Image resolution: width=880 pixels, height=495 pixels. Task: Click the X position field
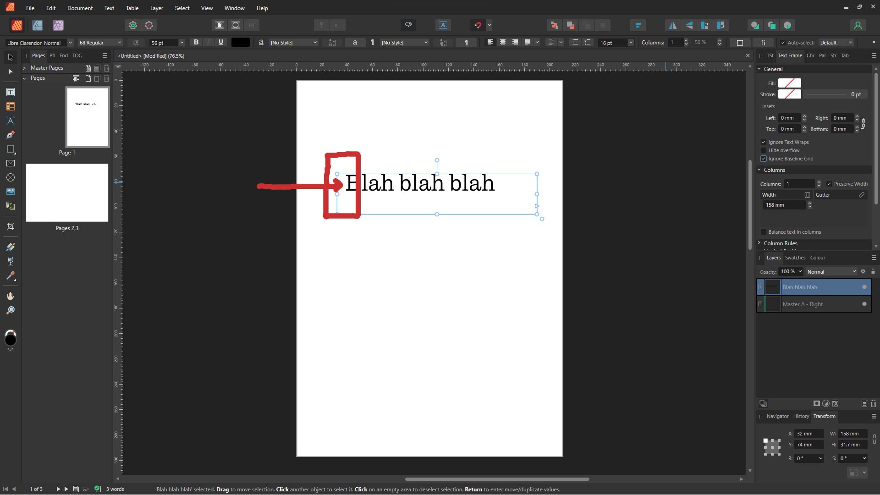coord(809,434)
